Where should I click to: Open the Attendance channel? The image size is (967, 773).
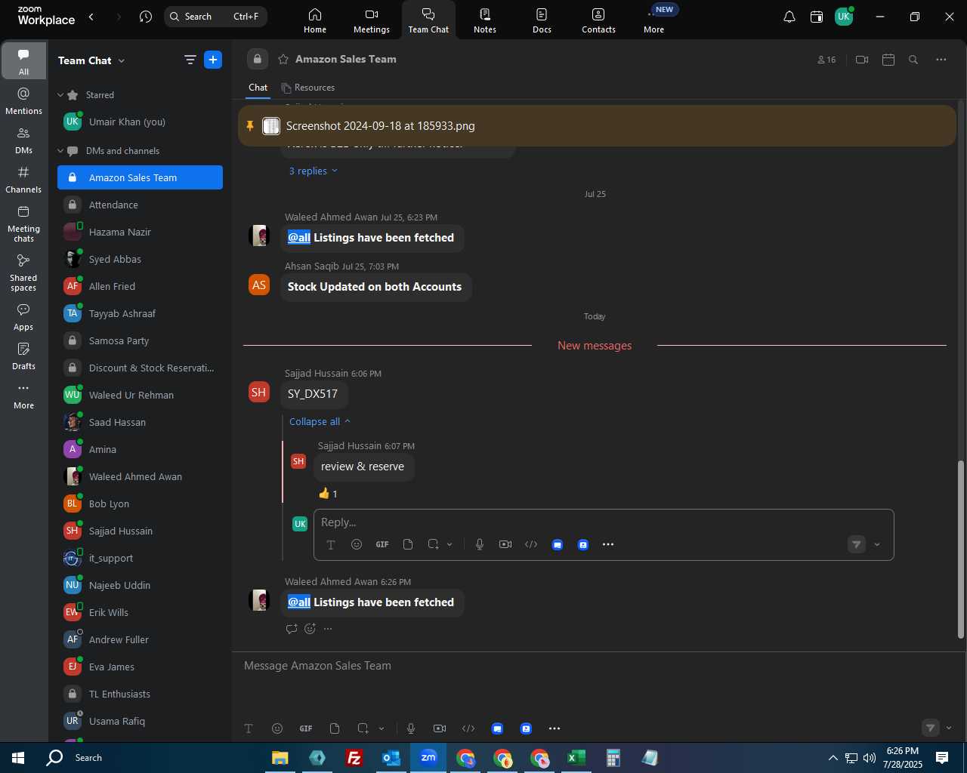[x=140, y=205]
